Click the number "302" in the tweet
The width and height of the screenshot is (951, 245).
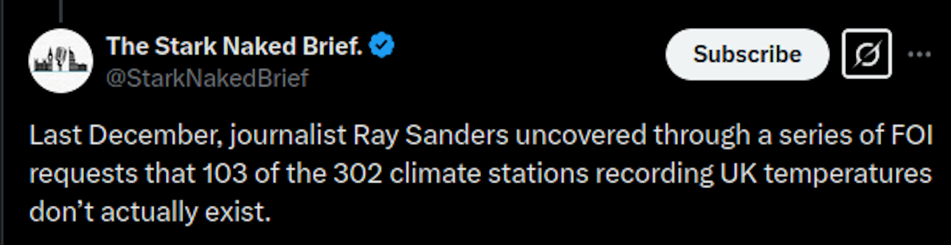pyautogui.click(x=358, y=174)
